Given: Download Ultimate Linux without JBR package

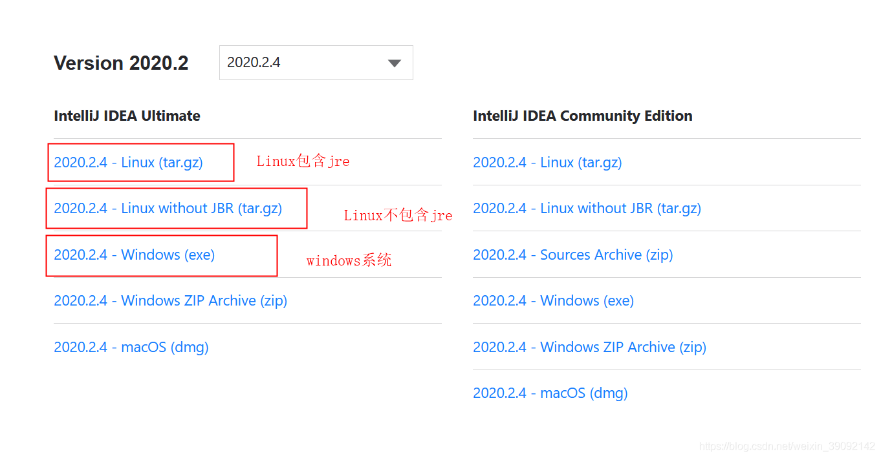Looking at the screenshot, I should point(168,208).
